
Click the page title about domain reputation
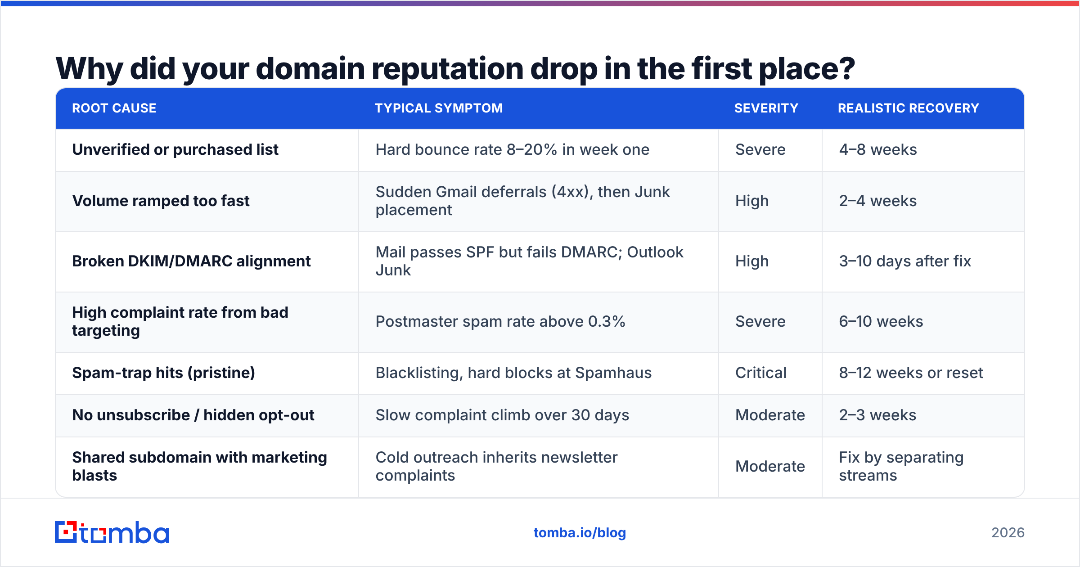455,68
